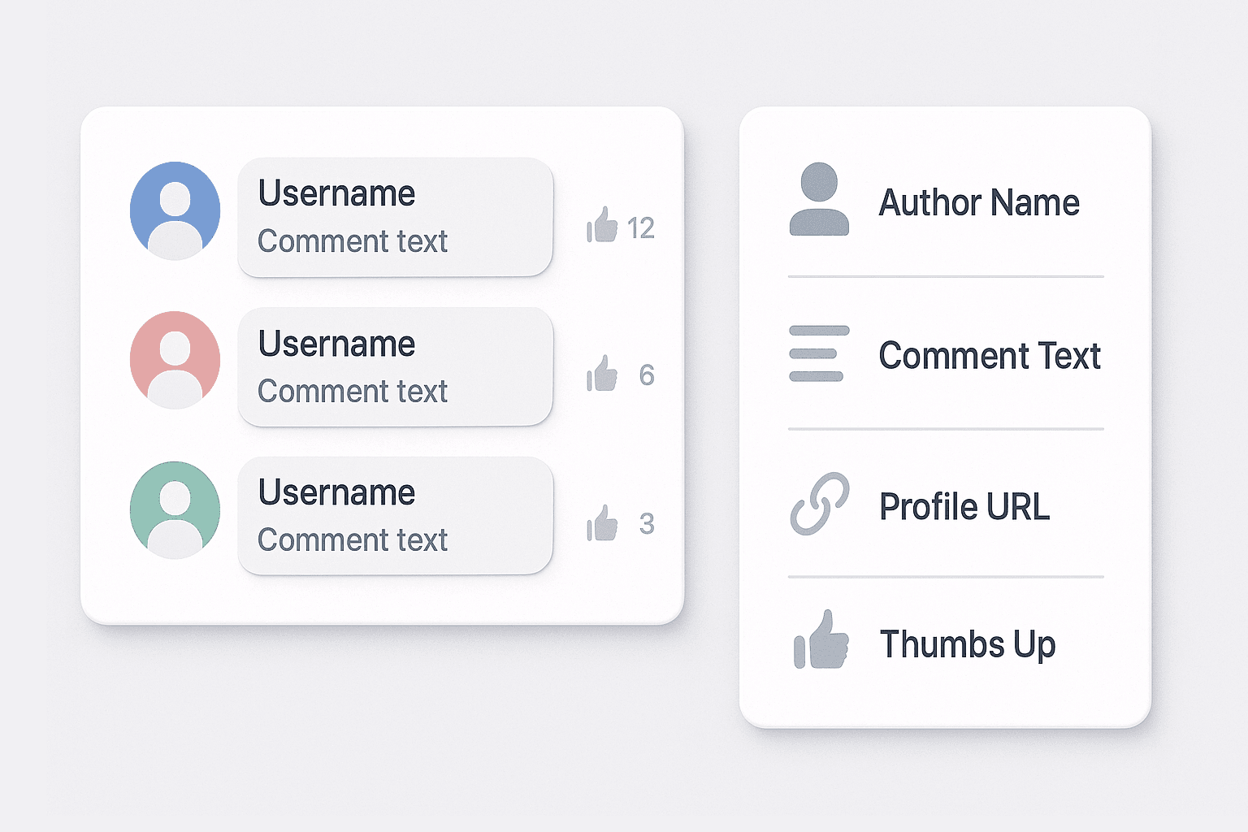Click the like count 3
1248x832 pixels.
(x=647, y=524)
